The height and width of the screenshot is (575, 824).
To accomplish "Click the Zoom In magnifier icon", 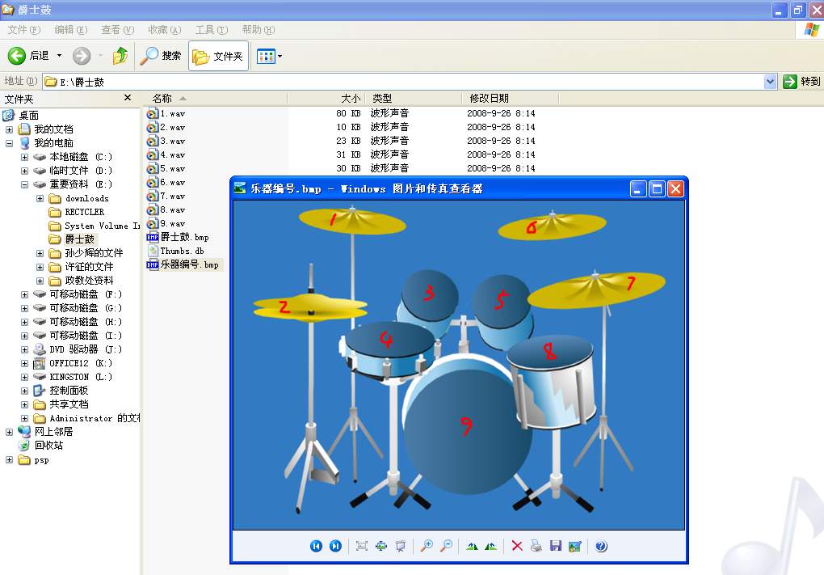I will click(427, 547).
